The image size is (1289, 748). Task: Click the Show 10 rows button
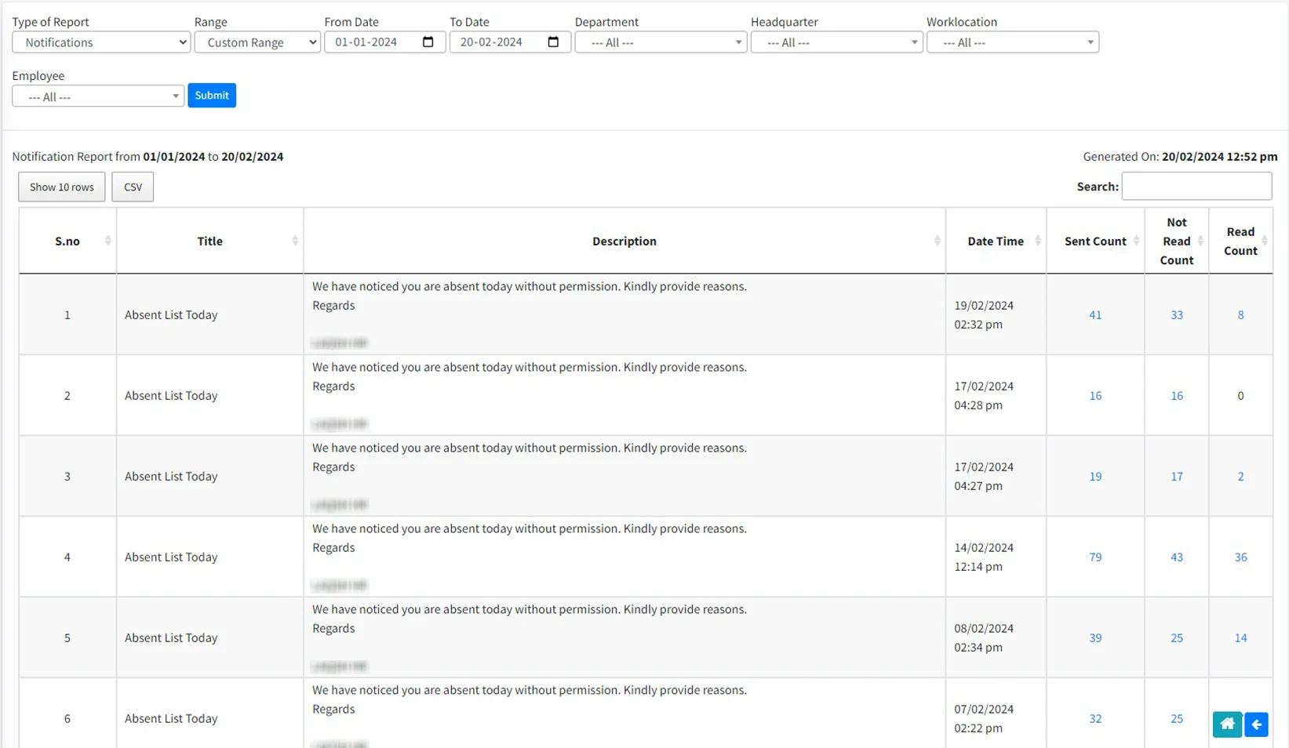[x=62, y=187]
